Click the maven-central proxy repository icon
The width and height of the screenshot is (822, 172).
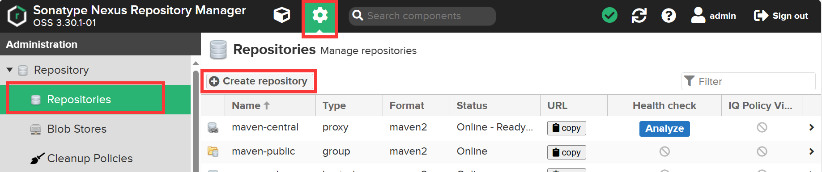coord(213,128)
